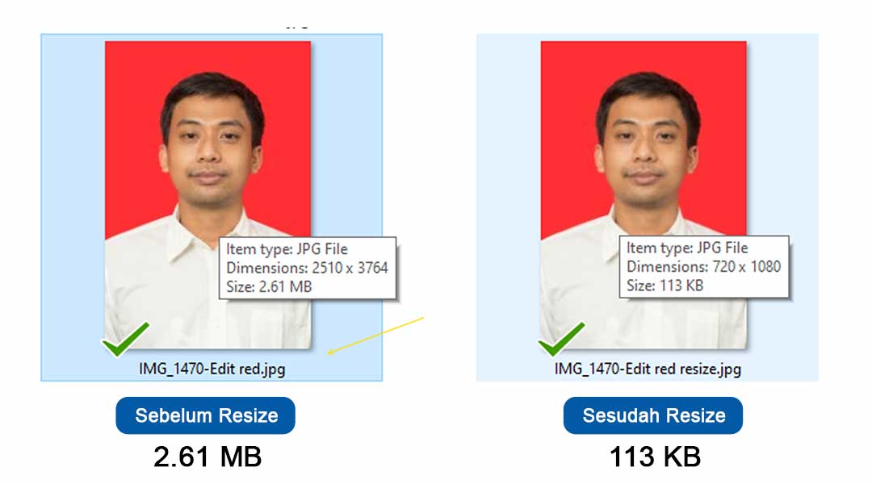
Task: Click the Sesudah Resize button
Action: (x=653, y=415)
